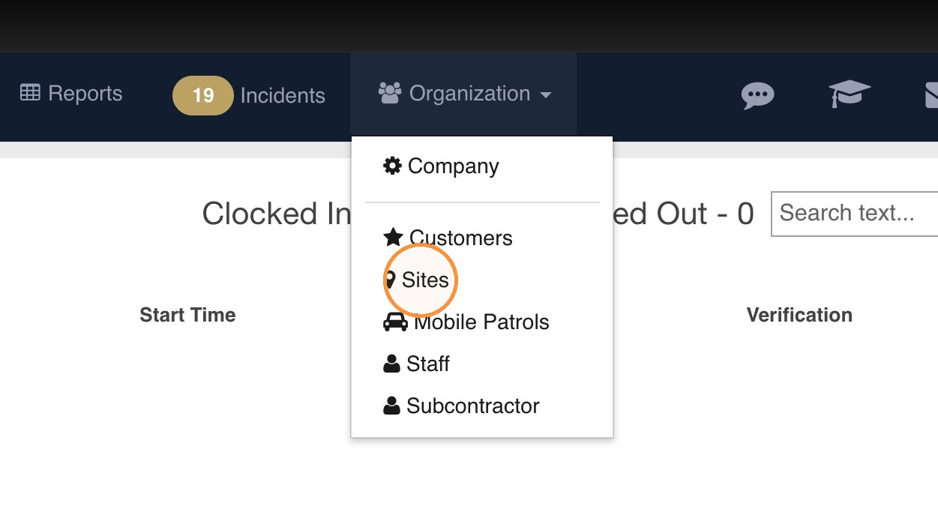Focus the Search text input field
The height and width of the screenshot is (524, 938).
click(x=855, y=214)
